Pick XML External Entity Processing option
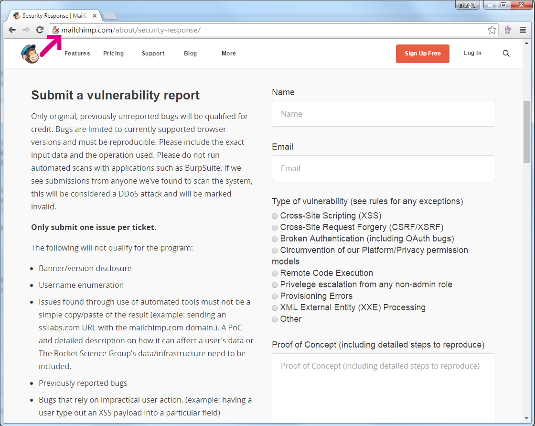 [x=275, y=308]
